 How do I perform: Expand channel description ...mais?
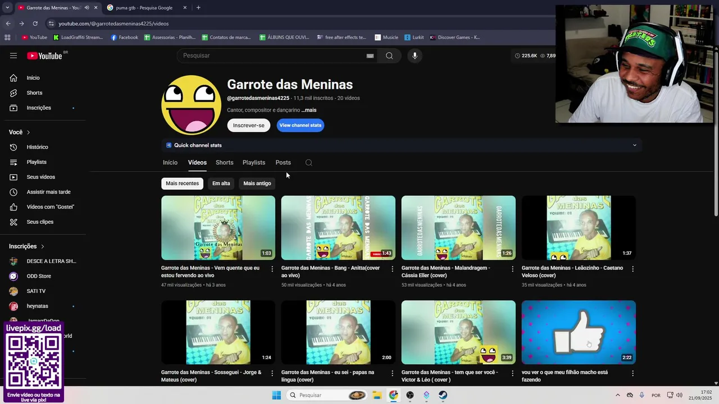[x=309, y=110]
